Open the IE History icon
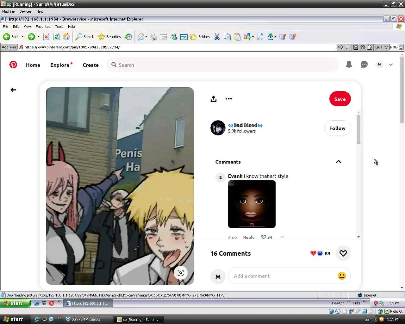The width and height of the screenshot is (405, 324). [128, 37]
